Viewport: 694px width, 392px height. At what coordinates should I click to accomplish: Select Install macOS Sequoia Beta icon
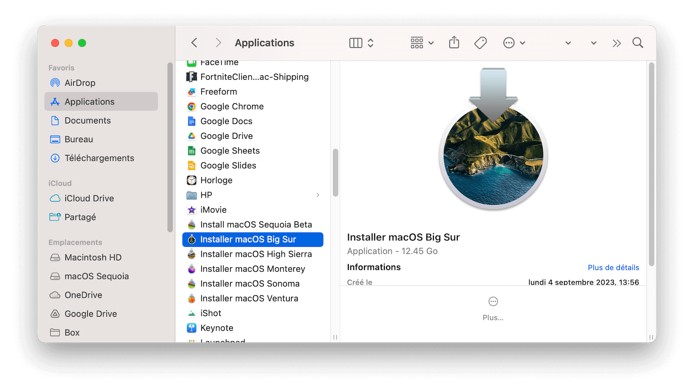[x=192, y=224]
